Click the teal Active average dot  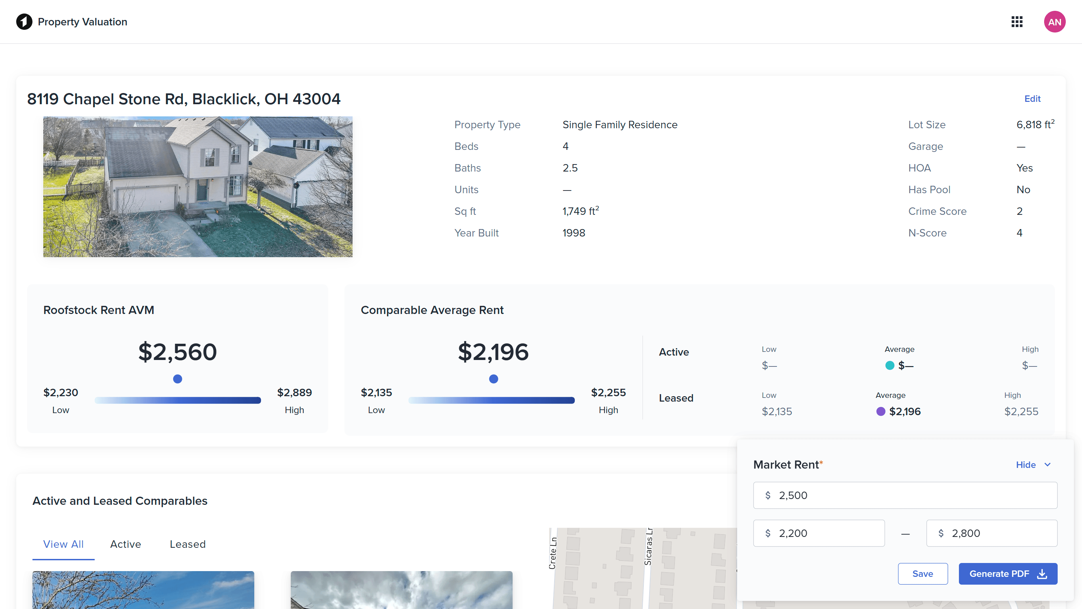pyautogui.click(x=889, y=366)
